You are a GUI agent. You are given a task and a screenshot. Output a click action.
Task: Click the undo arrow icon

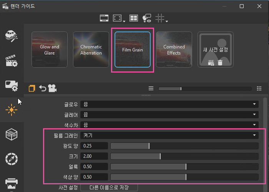click(43, 88)
